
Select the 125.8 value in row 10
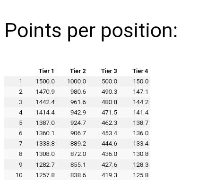[x=141, y=175]
